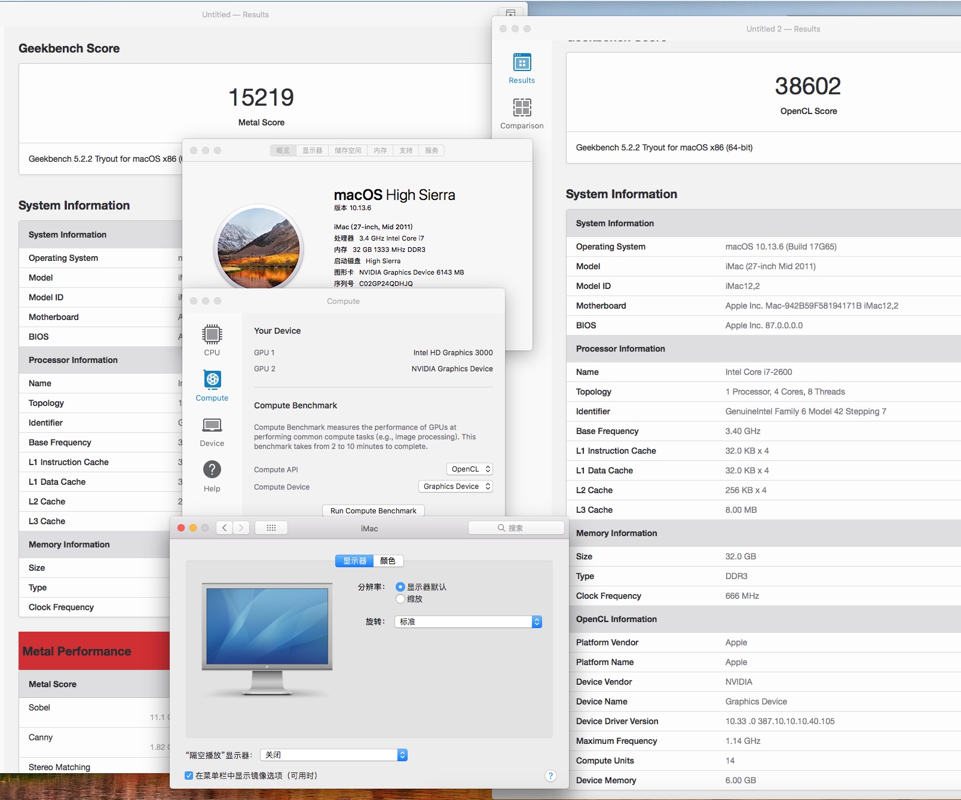Screen dimensions: 961x800
Task: Click the macOS 10.13.6 (Build 17G65) value
Action: pyautogui.click(x=781, y=247)
